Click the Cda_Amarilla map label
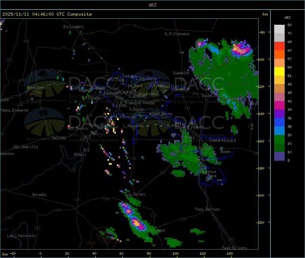This screenshot has height=258, width=305. click(x=25, y=147)
